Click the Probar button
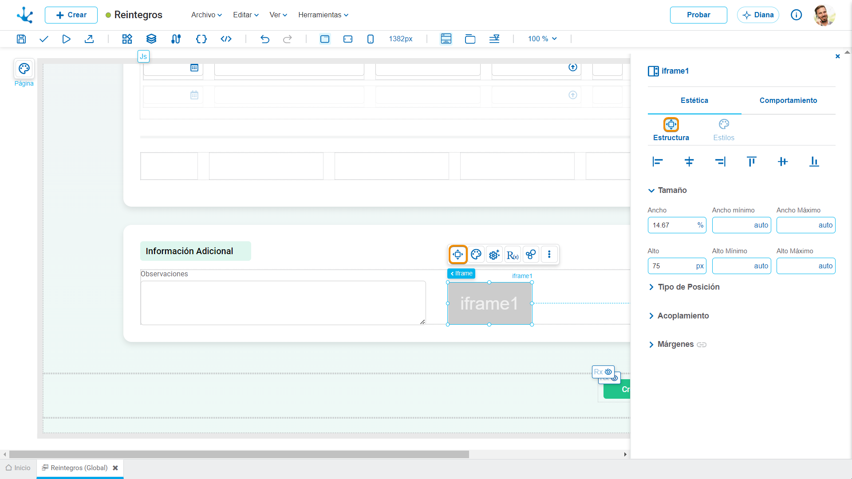This screenshot has width=852, height=479. [x=698, y=15]
